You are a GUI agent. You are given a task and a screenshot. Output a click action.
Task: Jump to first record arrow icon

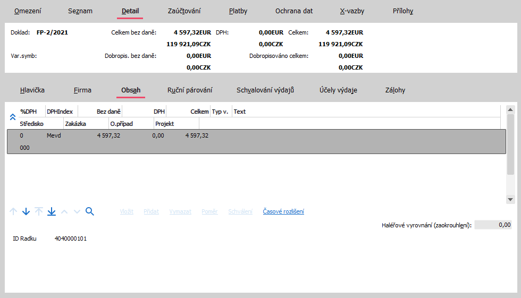(x=39, y=211)
